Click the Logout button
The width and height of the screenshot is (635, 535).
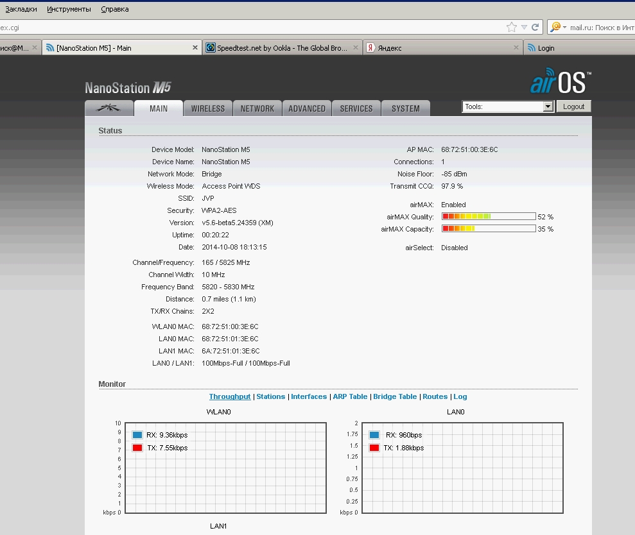tap(573, 106)
